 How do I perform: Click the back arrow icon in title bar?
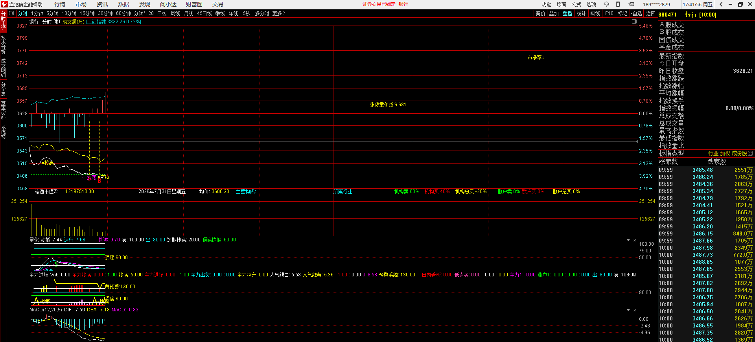pos(721,4)
